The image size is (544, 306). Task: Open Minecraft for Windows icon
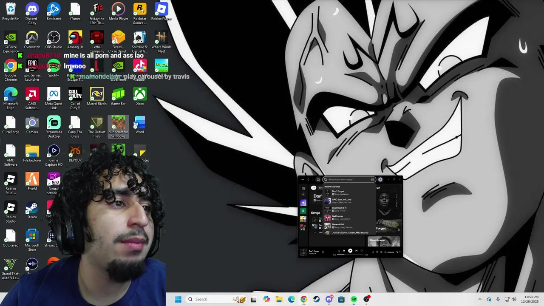118,127
